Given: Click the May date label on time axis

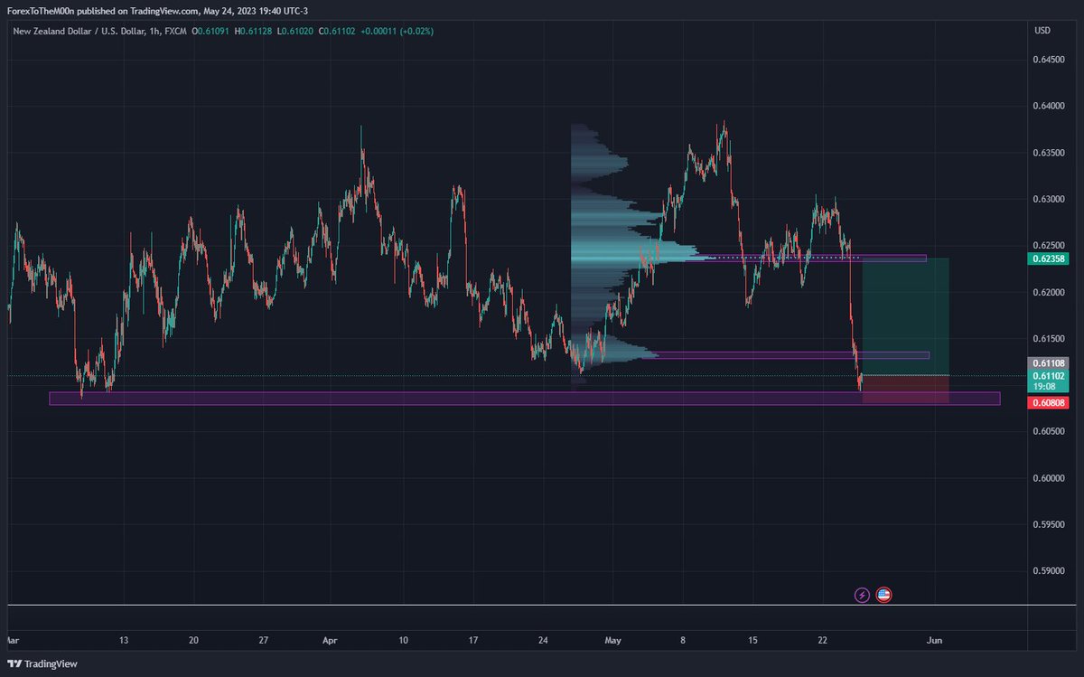Looking at the screenshot, I should tap(613, 640).
